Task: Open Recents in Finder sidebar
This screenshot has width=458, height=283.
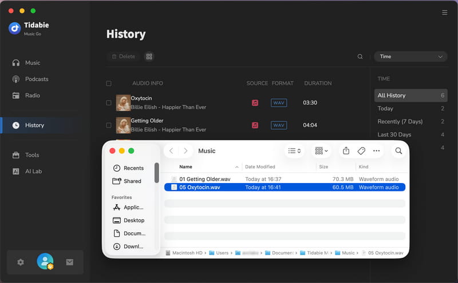Action: [x=128, y=168]
